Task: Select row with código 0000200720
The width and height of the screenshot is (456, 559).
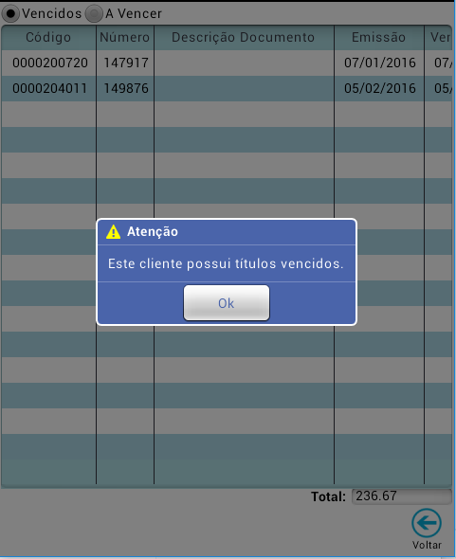Action: (x=227, y=63)
